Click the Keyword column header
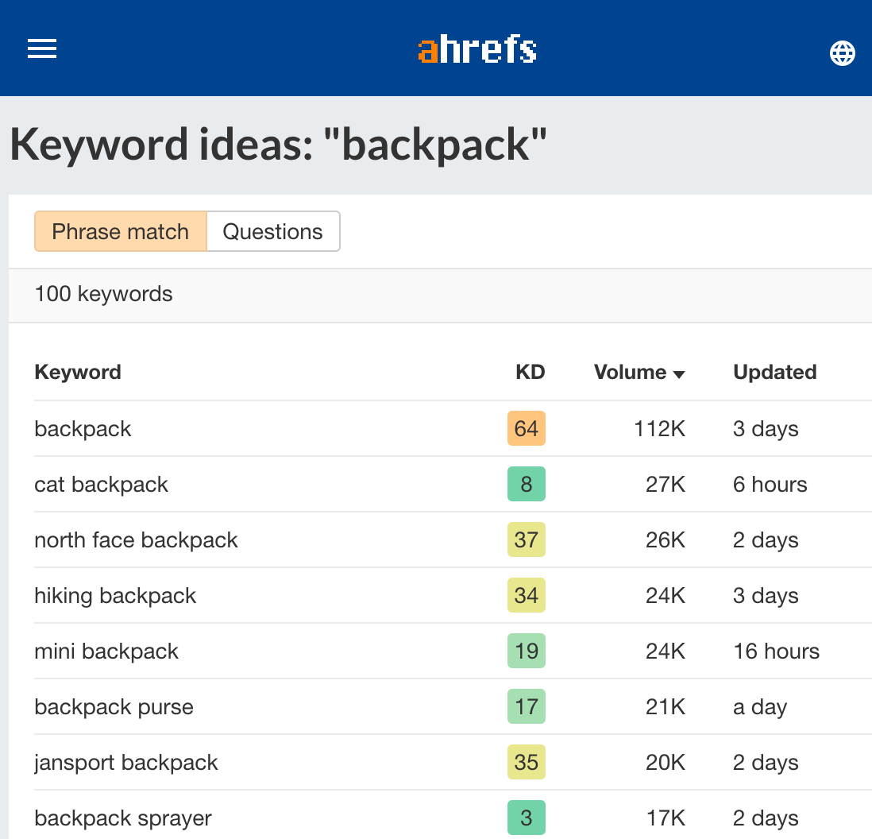872x839 pixels. click(78, 373)
